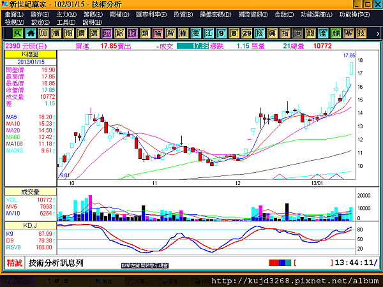Screen dimensions: 383x287
Task: Open the 櫃 toolbar icon
Action: [x=56, y=33]
